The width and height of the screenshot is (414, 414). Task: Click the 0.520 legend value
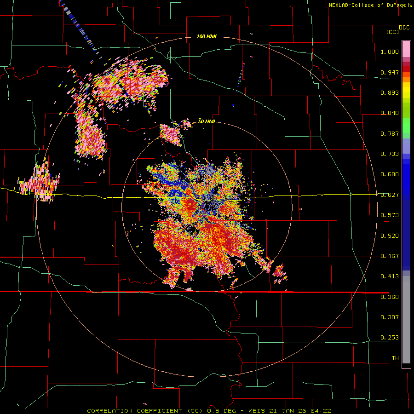point(390,236)
